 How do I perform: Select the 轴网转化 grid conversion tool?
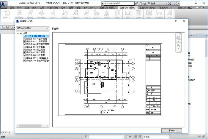coord(19,14)
